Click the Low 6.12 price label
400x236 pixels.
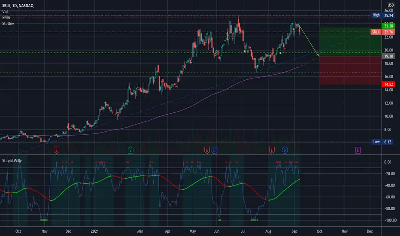383,142
